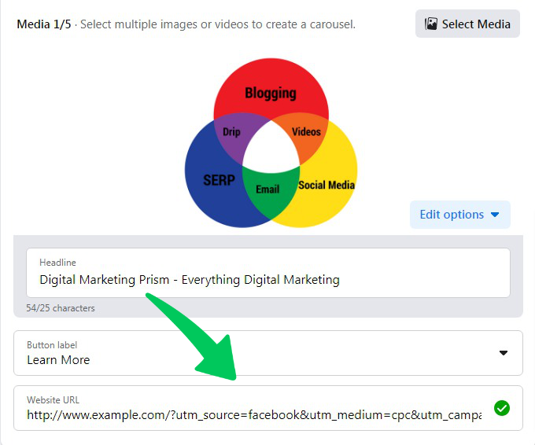Screen dimensions: 535x445
Task: Click the 54/25 characters counter
Action: point(61,308)
